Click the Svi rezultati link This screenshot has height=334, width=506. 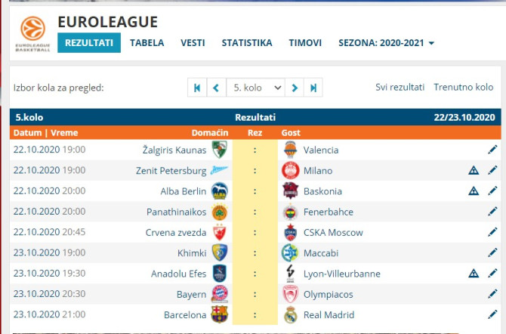pyautogui.click(x=400, y=88)
